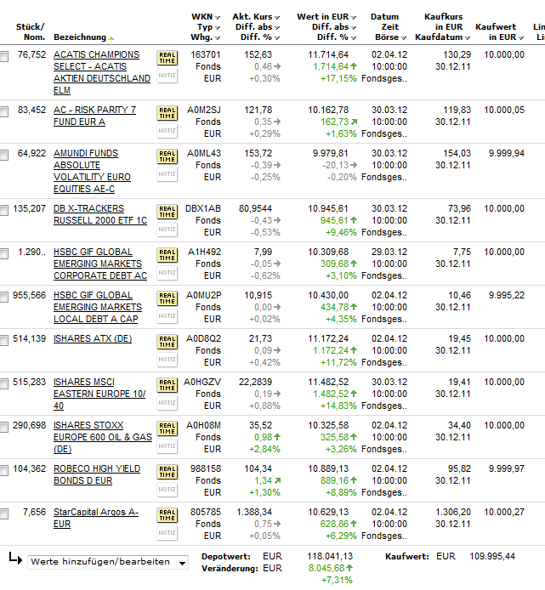
Task: Select checkbox for DB X-Trackers Russell 2000
Action: click(x=3, y=210)
